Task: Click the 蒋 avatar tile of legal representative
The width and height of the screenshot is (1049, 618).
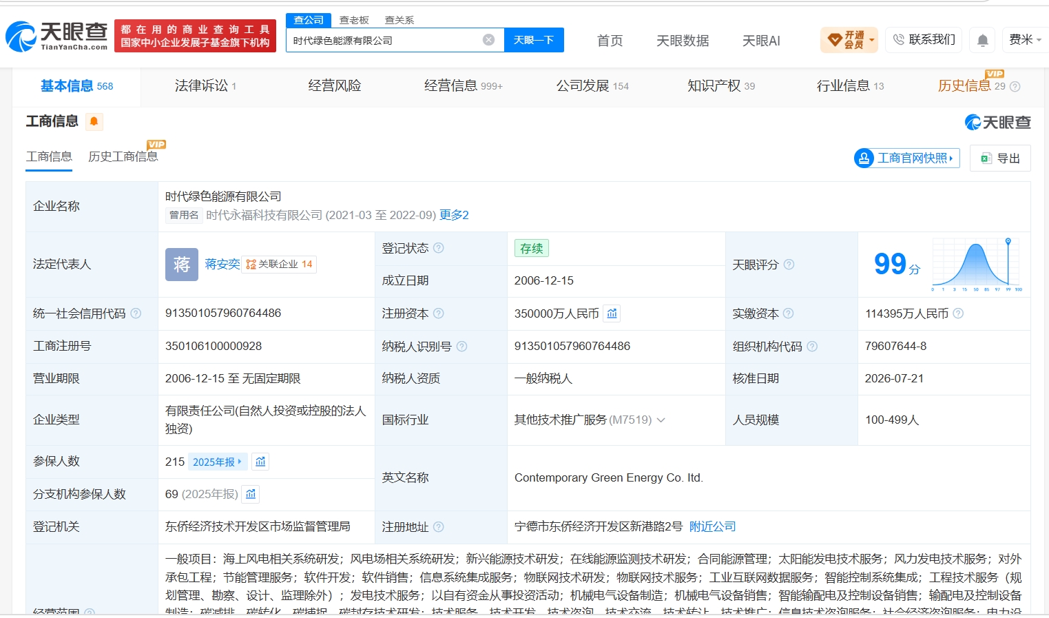Action: pos(182,265)
